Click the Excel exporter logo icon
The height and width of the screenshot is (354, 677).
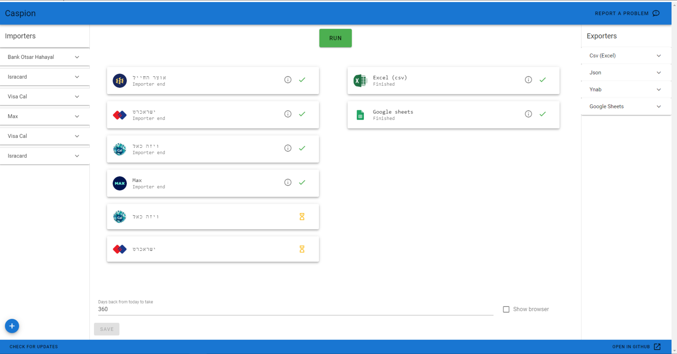point(360,80)
